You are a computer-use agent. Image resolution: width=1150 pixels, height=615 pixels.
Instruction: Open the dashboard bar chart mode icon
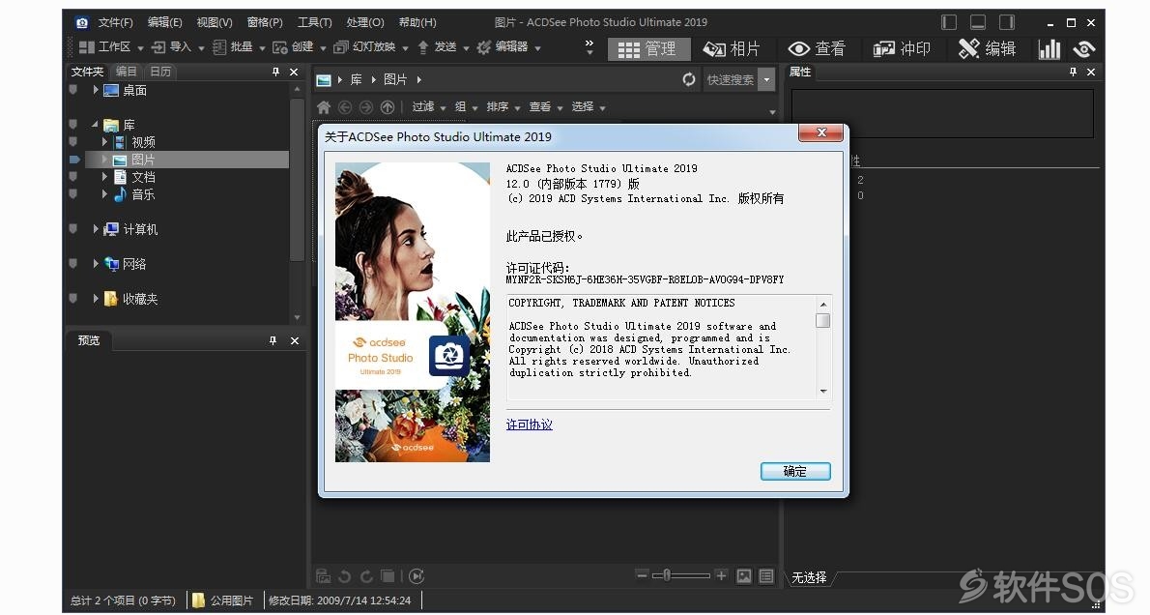[x=1049, y=49]
